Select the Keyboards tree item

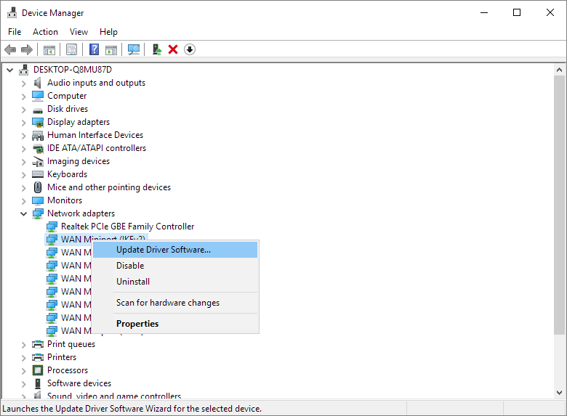coord(67,174)
